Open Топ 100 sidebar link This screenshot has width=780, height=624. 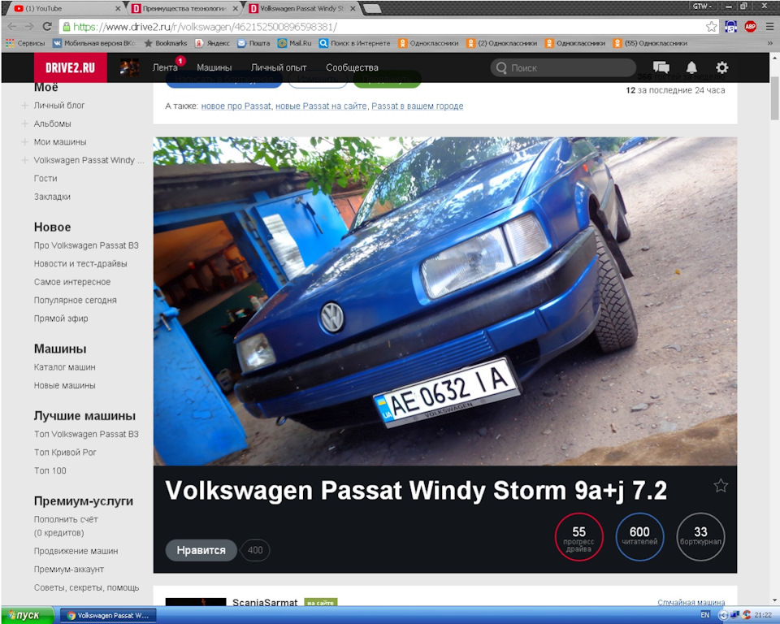tap(50, 470)
